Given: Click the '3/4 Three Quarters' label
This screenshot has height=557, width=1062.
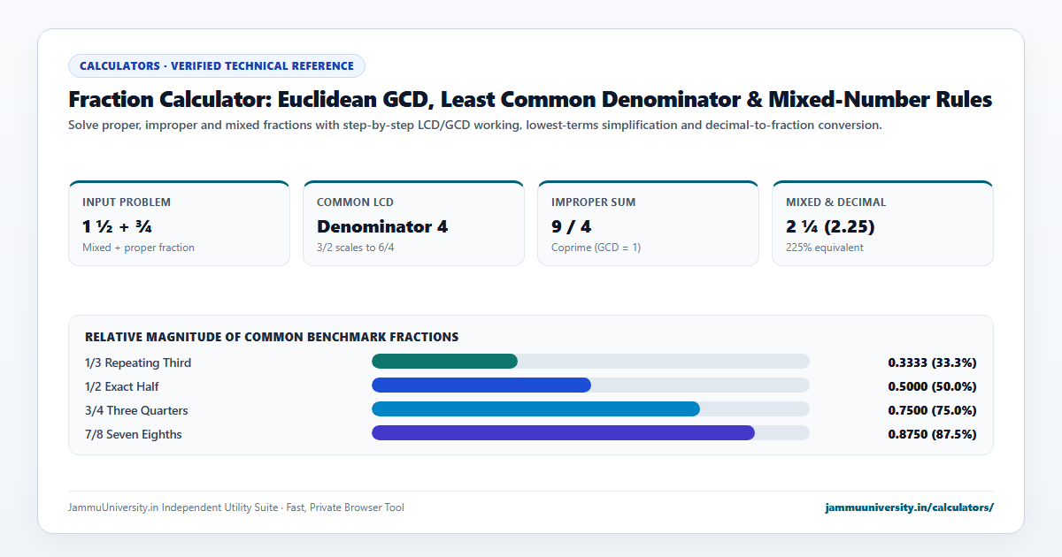Looking at the screenshot, I should tap(136, 410).
